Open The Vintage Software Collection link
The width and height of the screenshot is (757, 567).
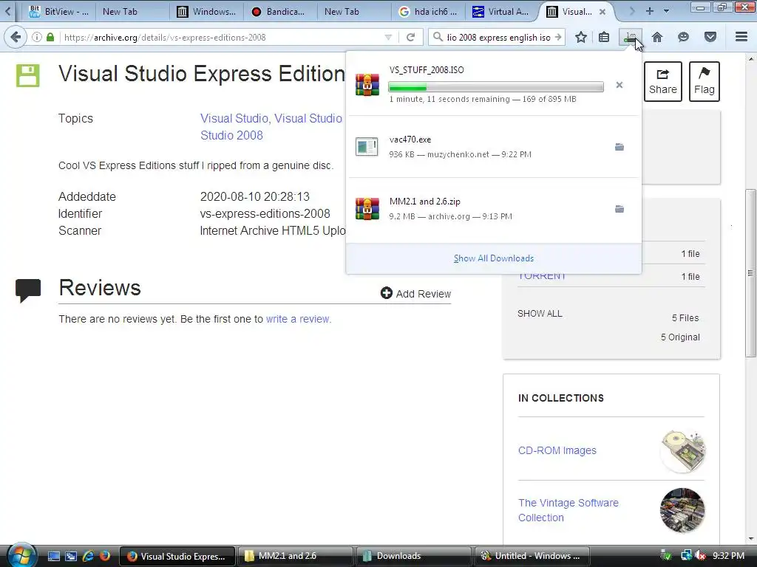click(568, 510)
